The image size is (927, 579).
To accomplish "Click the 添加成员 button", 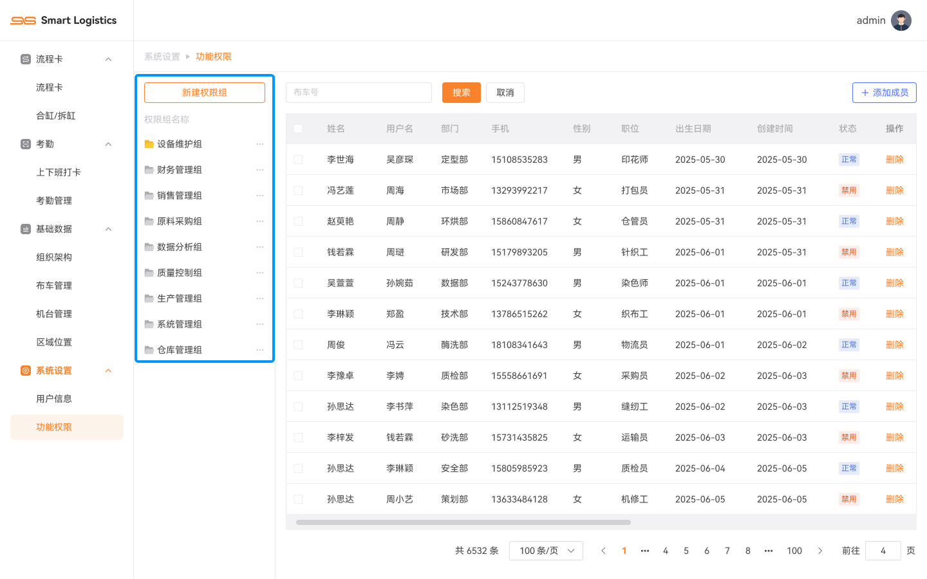I will pos(885,93).
